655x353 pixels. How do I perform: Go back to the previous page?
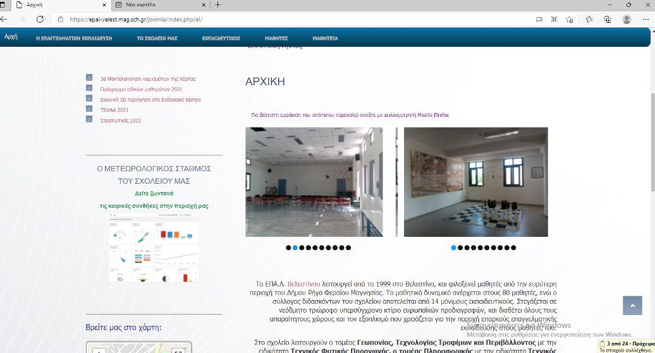4,19
